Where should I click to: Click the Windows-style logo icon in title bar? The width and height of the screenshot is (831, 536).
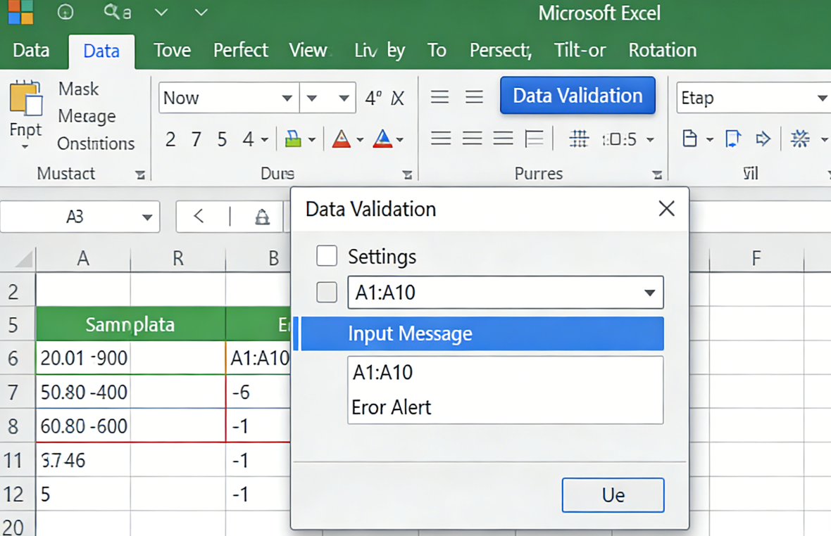tap(20, 12)
